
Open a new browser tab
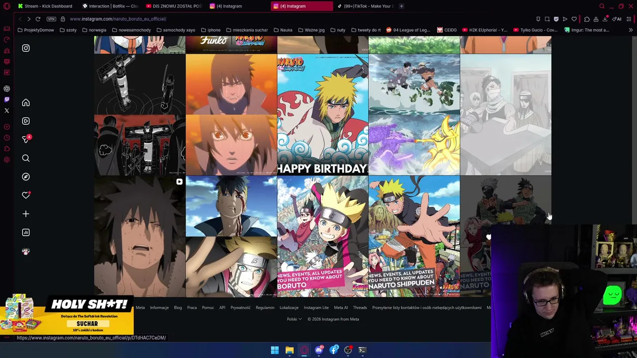[402, 6]
